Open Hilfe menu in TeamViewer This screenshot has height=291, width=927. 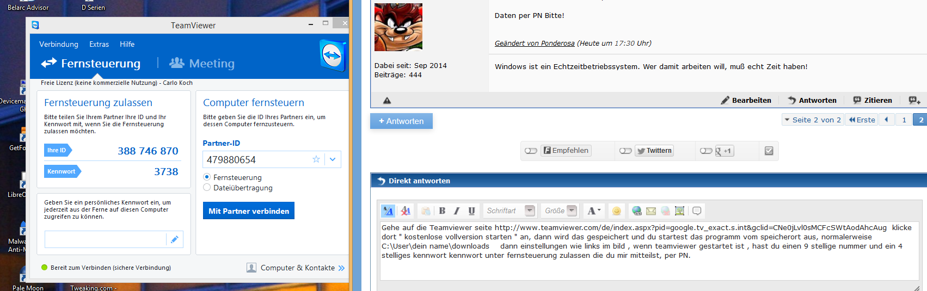point(127,44)
